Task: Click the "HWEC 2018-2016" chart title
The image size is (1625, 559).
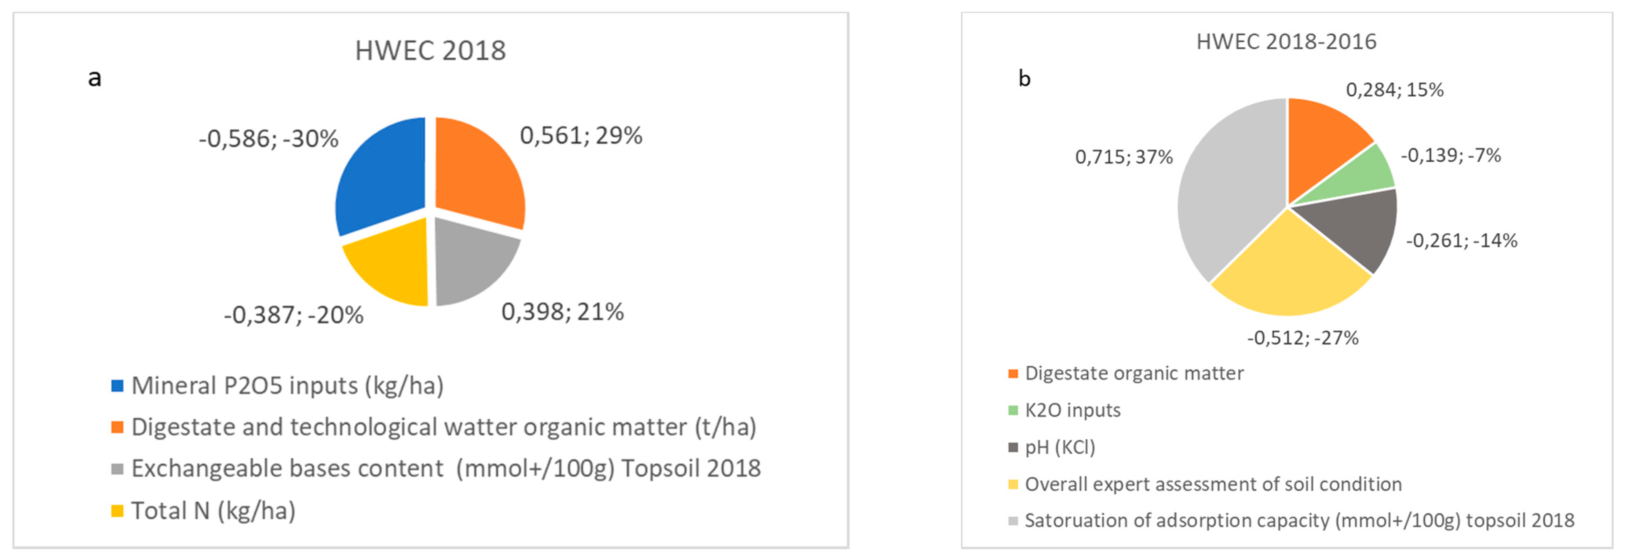Action: (1286, 42)
